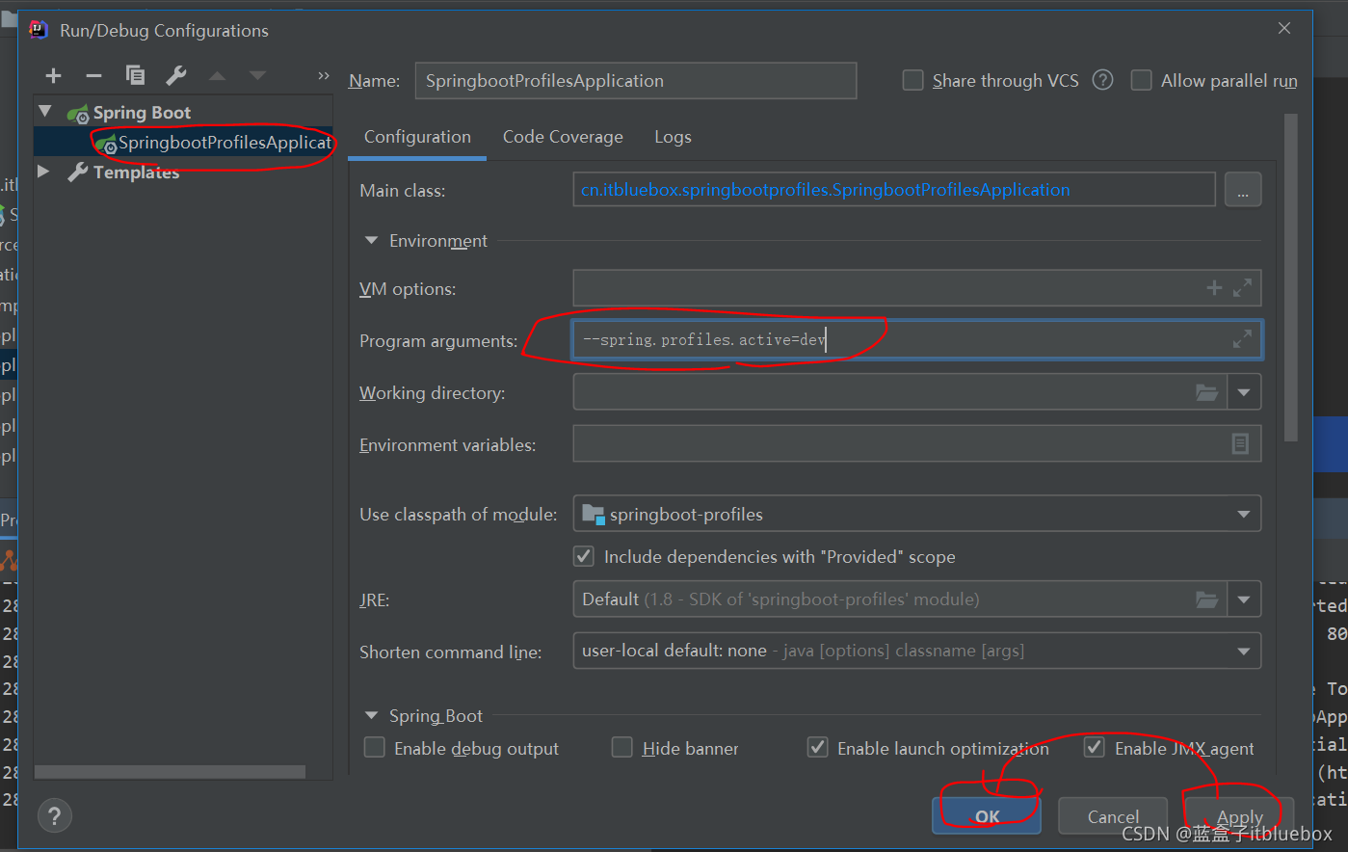Open Use classpath of module dropdown
The image size is (1348, 852).
[1243, 514]
